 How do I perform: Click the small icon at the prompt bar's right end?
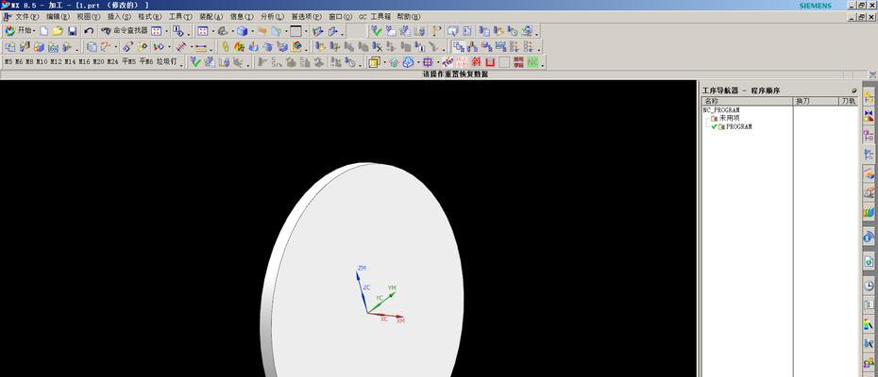[872, 74]
